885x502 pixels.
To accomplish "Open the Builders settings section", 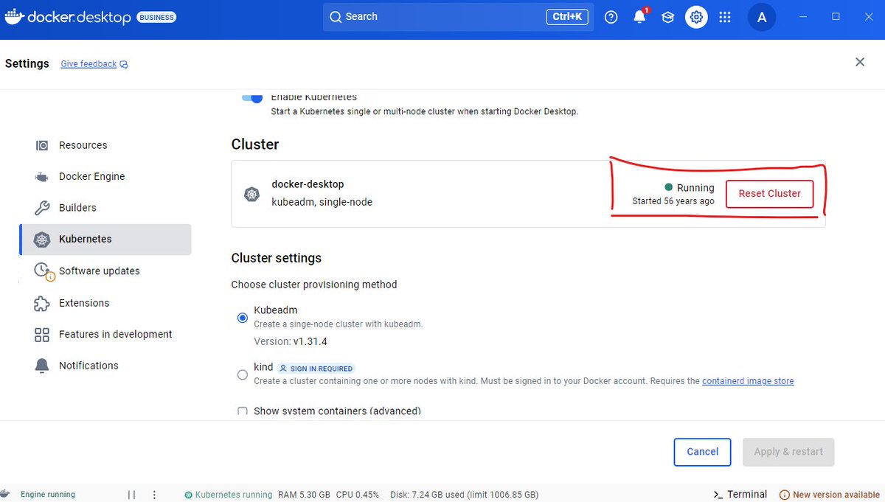I will 105,208.
